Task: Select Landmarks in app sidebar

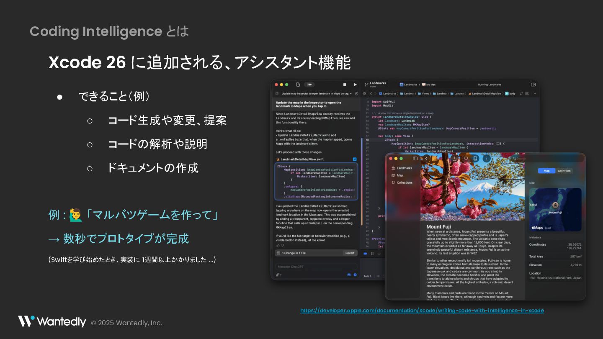Action: (x=402, y=168)
